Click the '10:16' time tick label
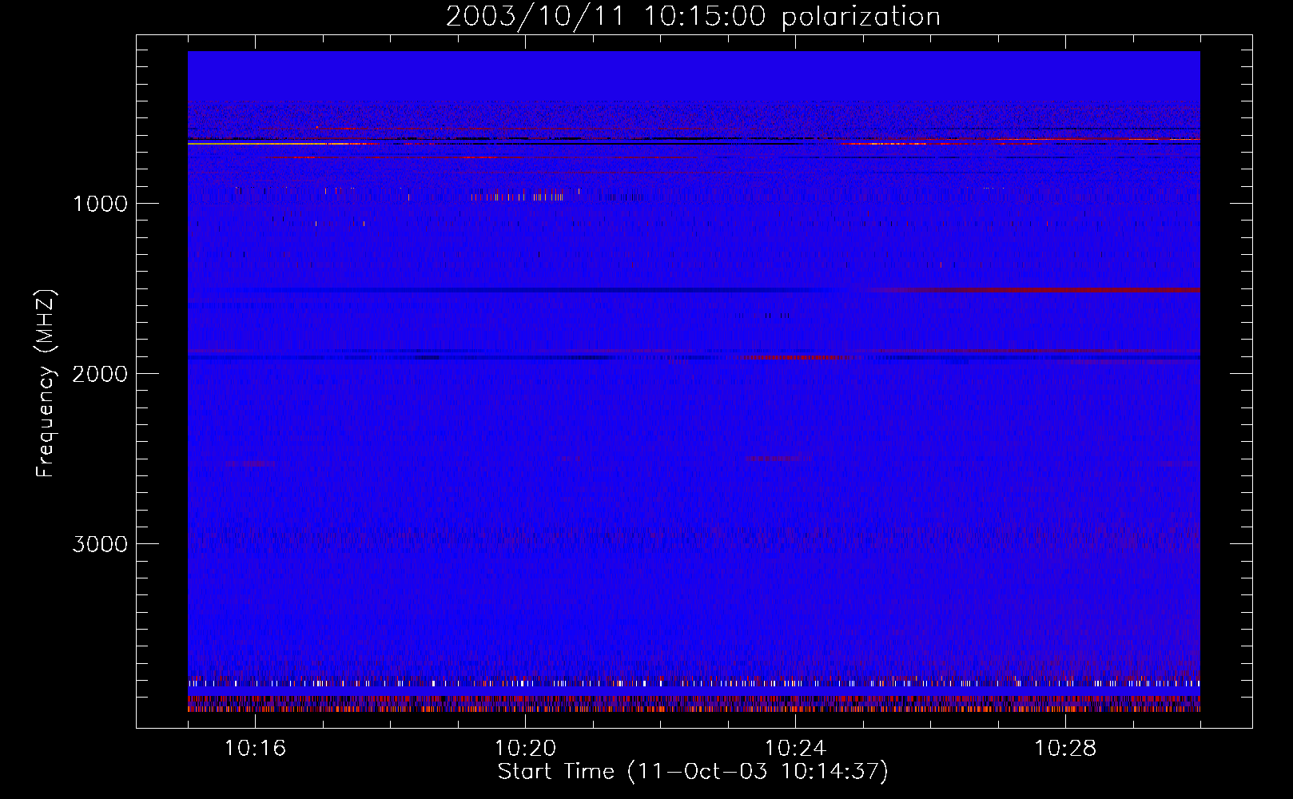The width and height of the screenshot is (1293, 799). pos(255,748)
